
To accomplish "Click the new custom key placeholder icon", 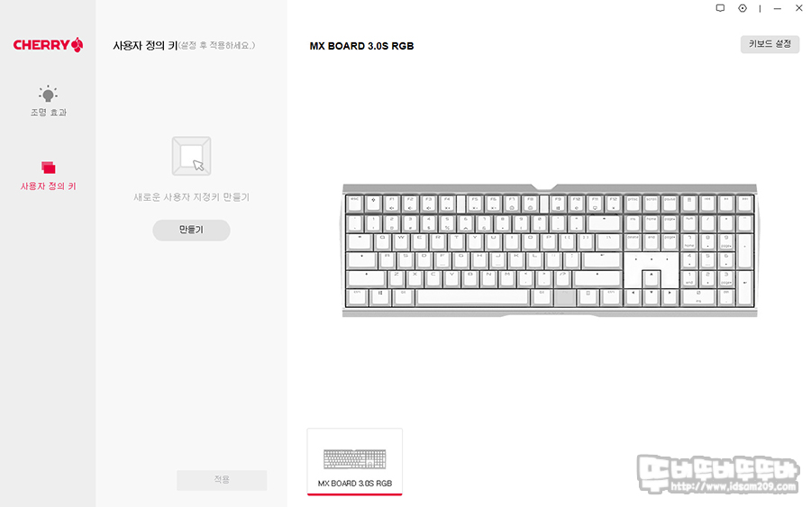I will [191, 156].
